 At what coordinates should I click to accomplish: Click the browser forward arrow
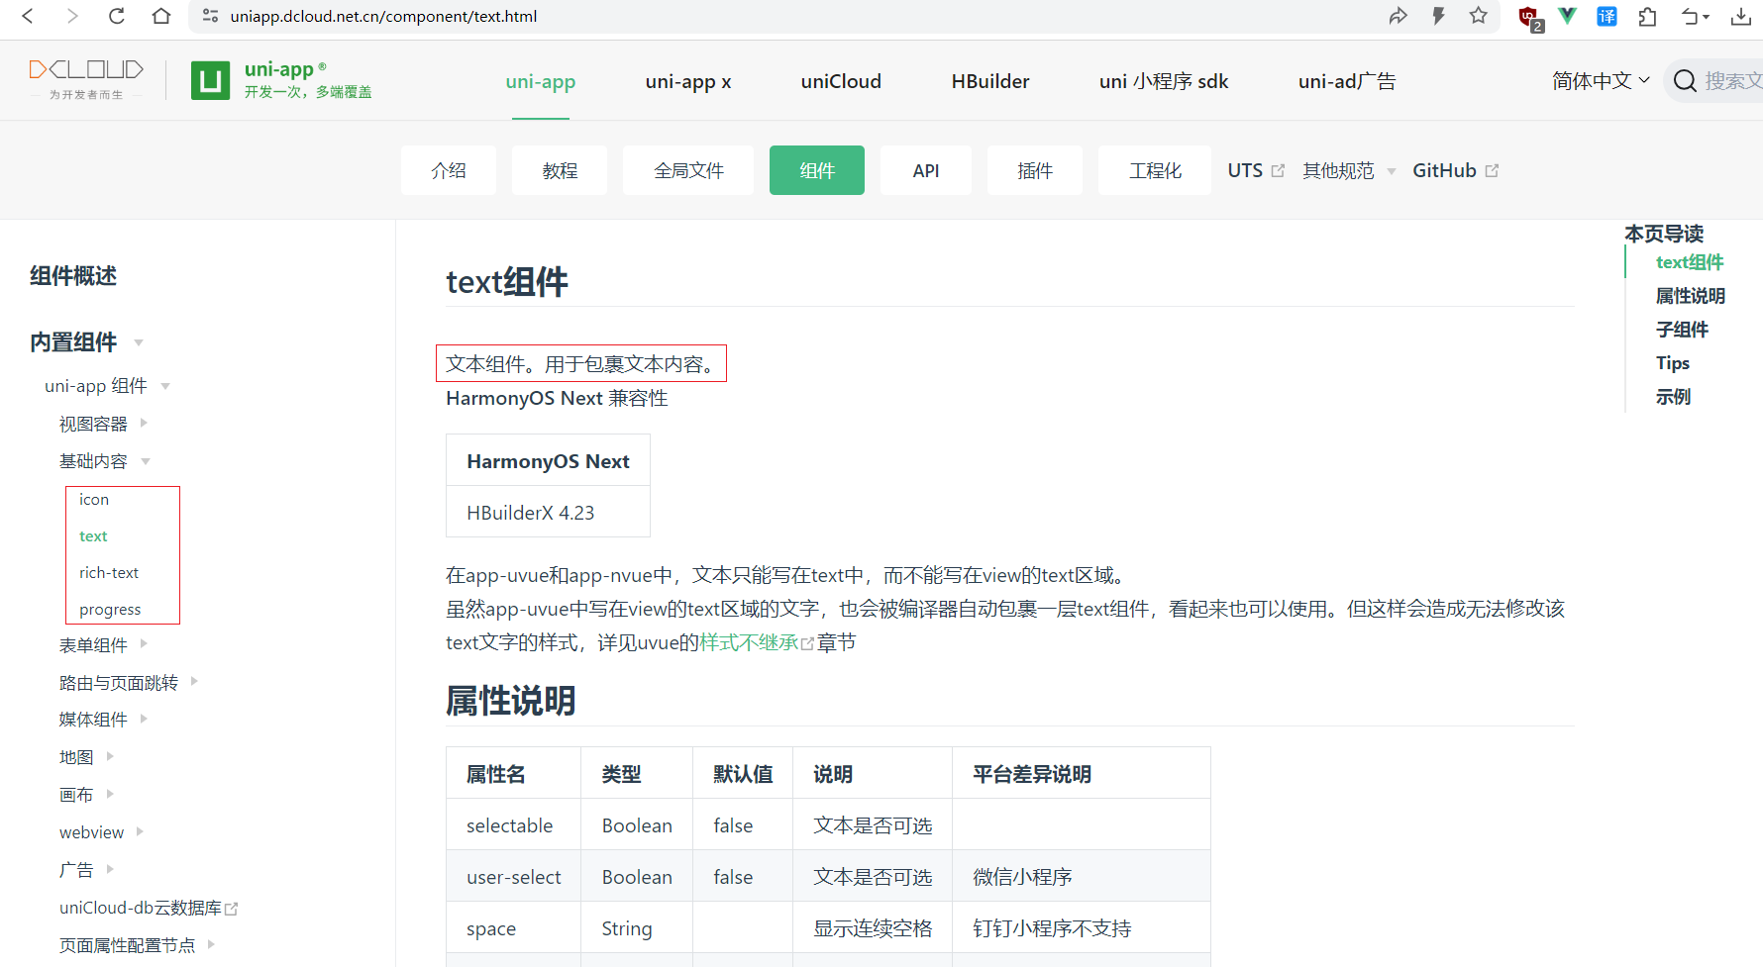pos(71,16)
